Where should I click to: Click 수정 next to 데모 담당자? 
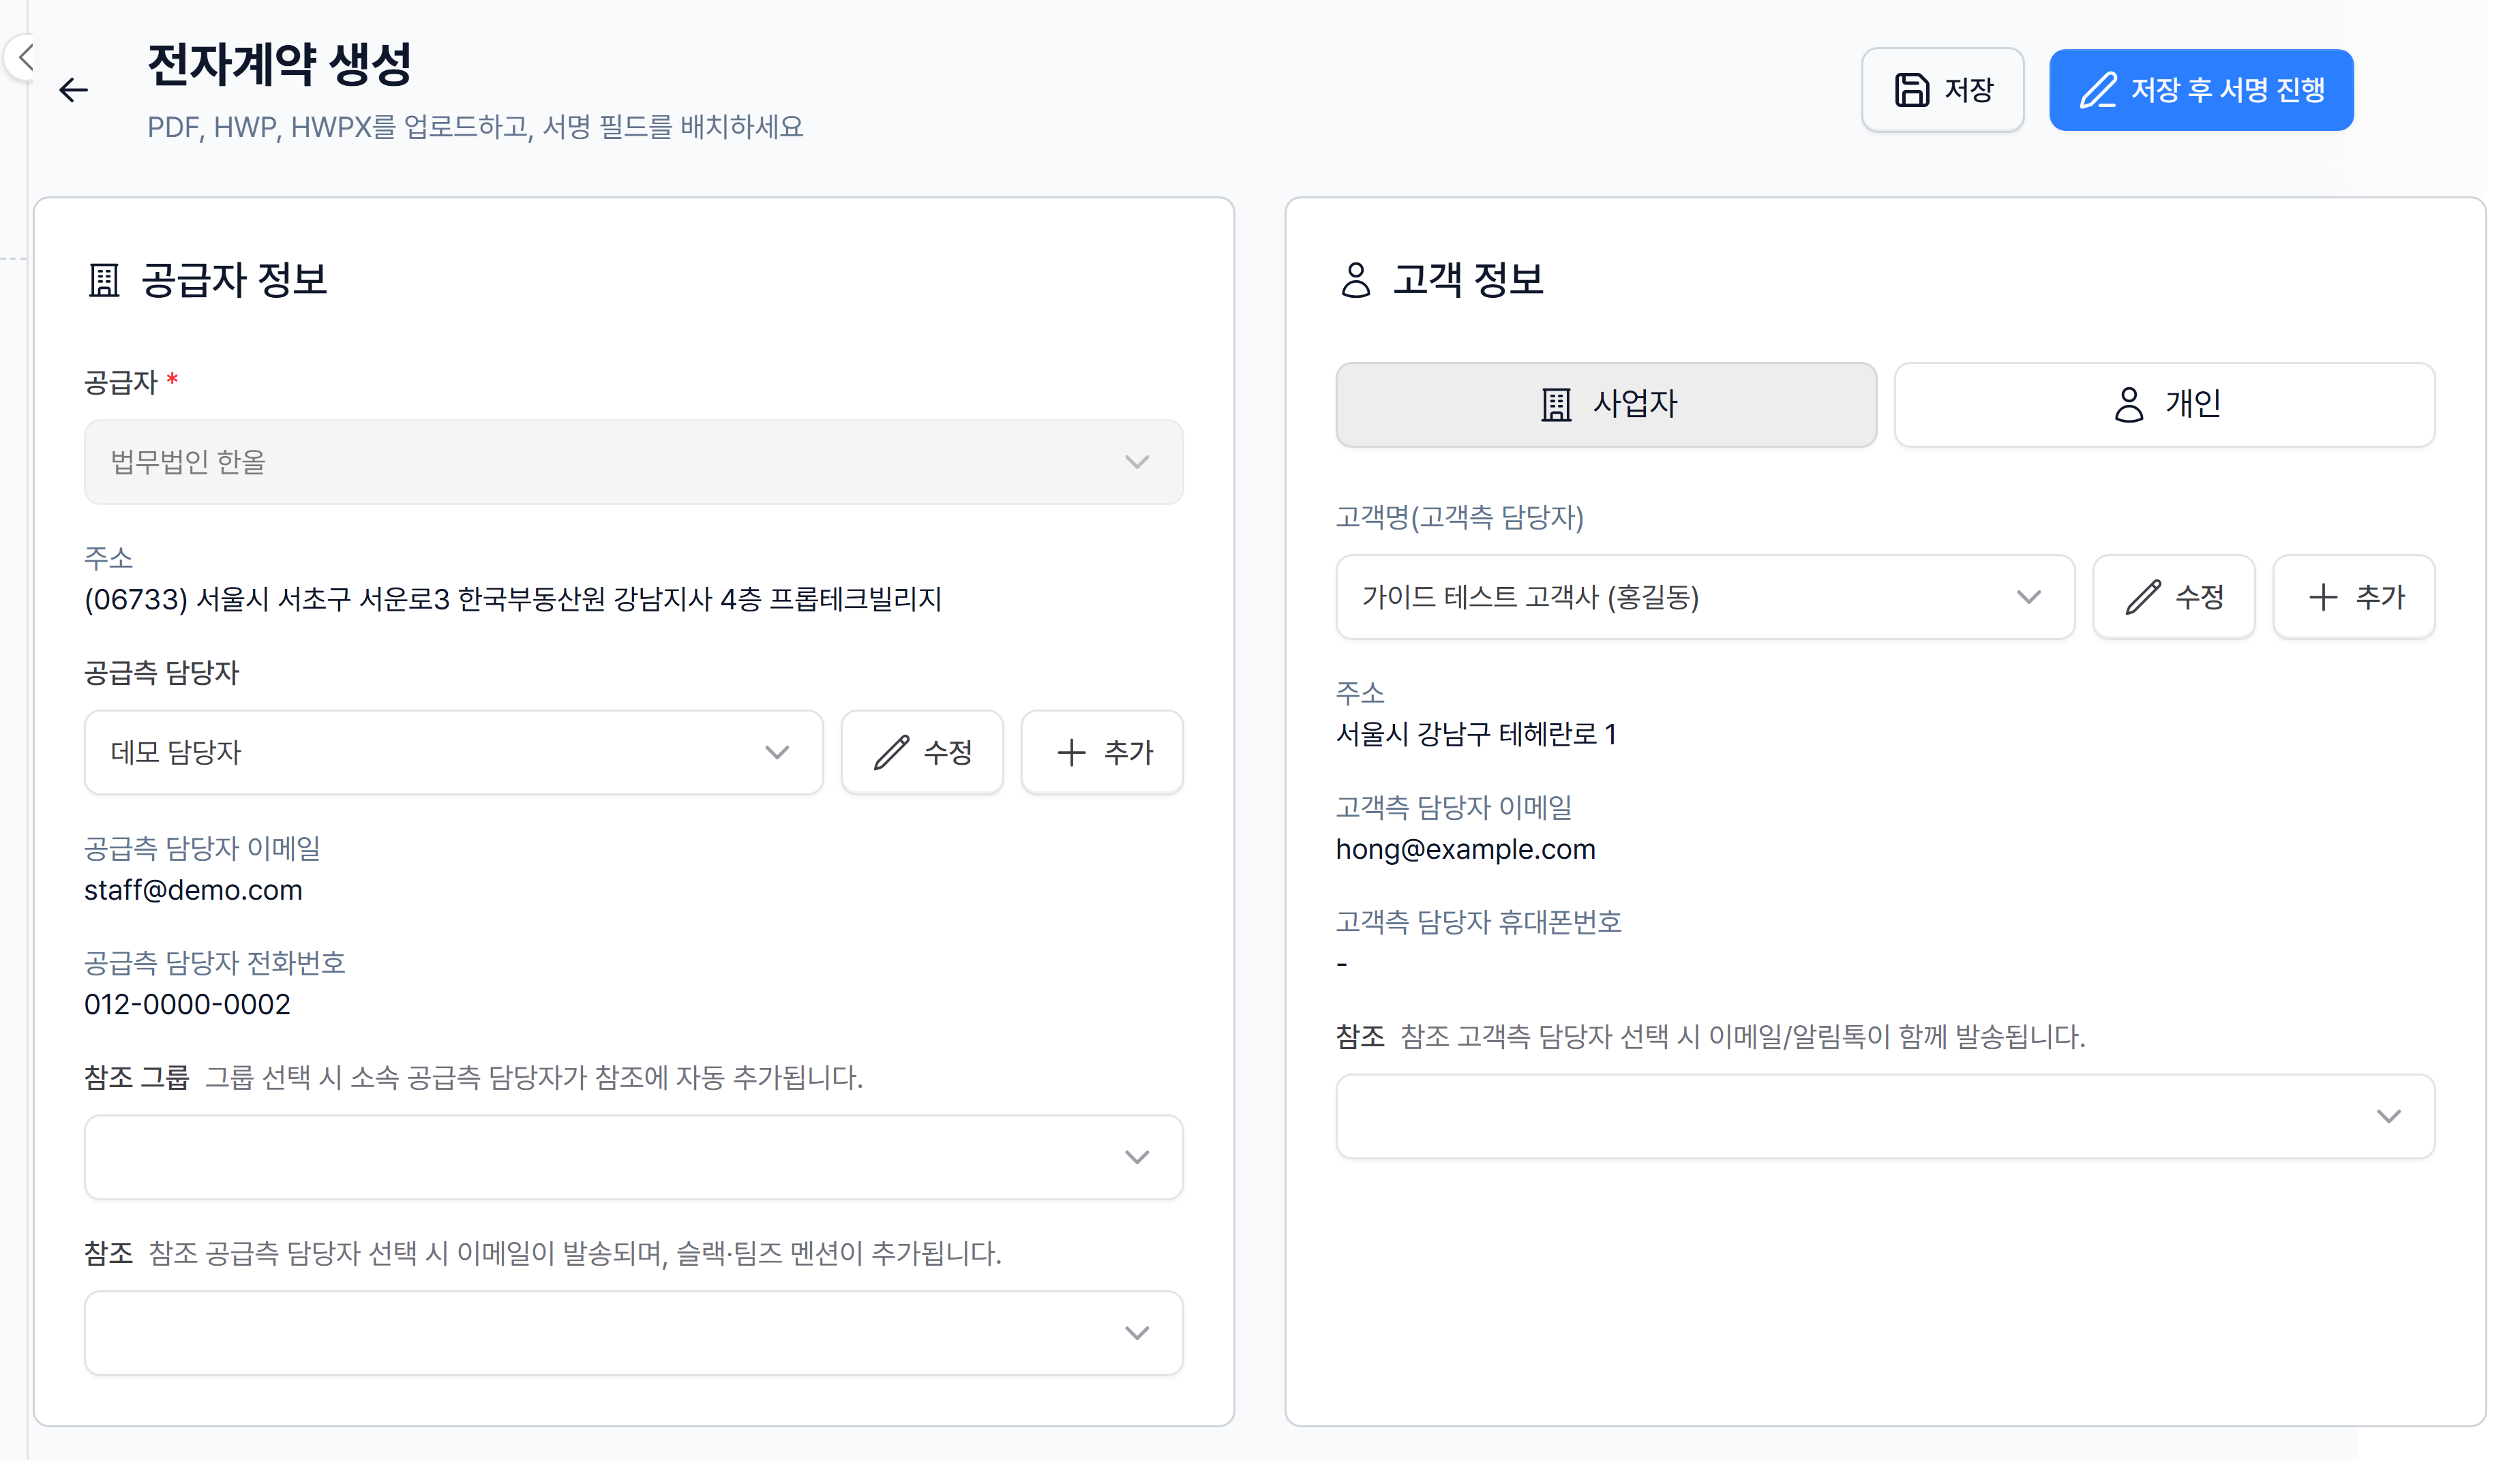(922, 753)
